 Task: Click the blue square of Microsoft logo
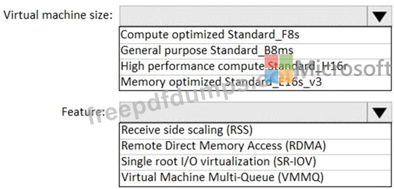(x=271, y=76)
